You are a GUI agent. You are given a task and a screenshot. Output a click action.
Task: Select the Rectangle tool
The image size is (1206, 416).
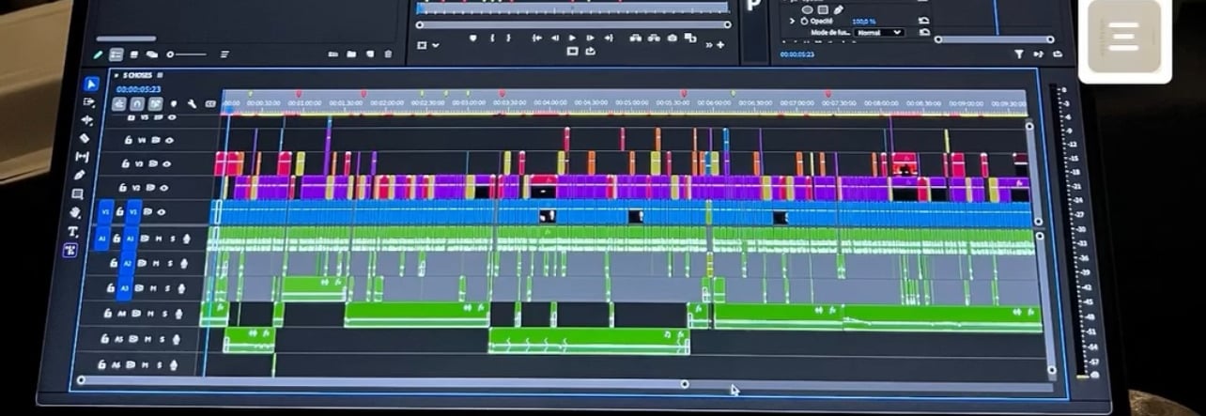coord(78,193)
